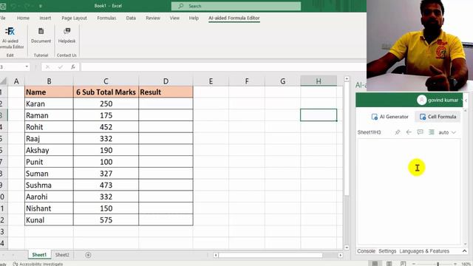
Task: Click into the formula bar input
Action: tap(223, 67)
